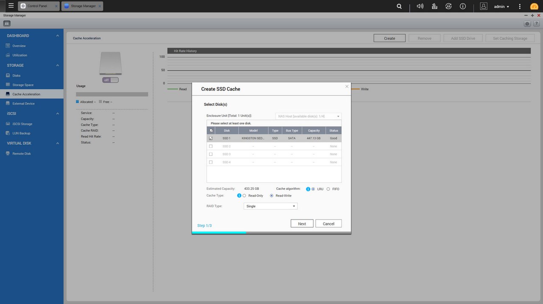Collapse the DASHBOARD sidebar section

pyautogui.click(x=58, y=36)
